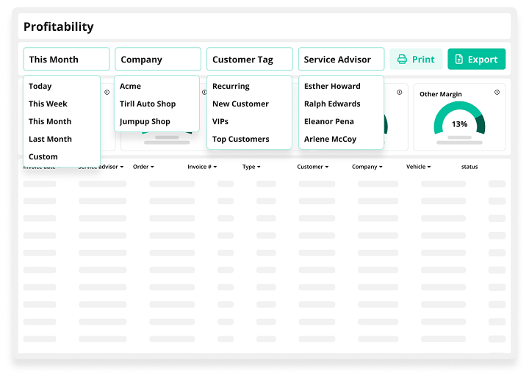Choose Last Month date range option
Viewport: 529px width, 379px height.
pyautogui.click(x=49, y=139)
